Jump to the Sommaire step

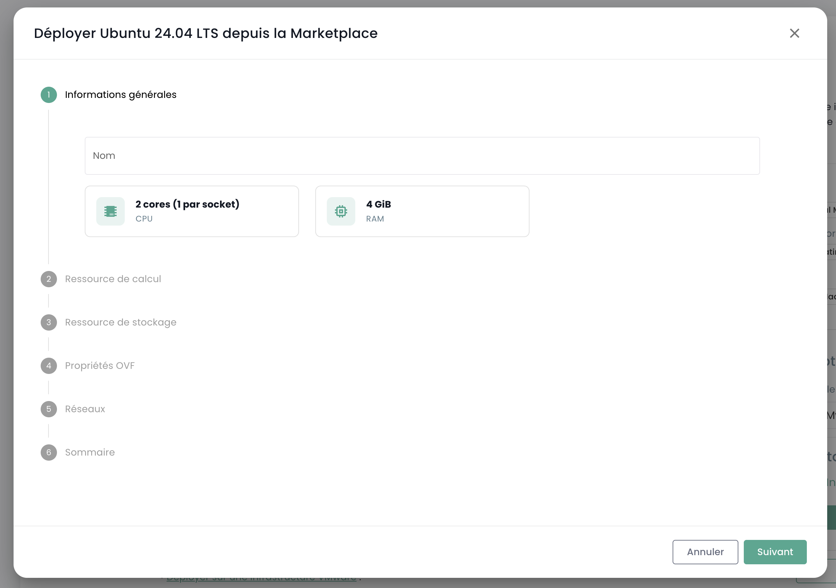point(90,452)
